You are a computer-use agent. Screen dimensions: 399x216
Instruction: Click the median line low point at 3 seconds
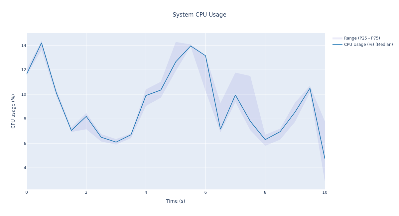click(x=116, y=142)
